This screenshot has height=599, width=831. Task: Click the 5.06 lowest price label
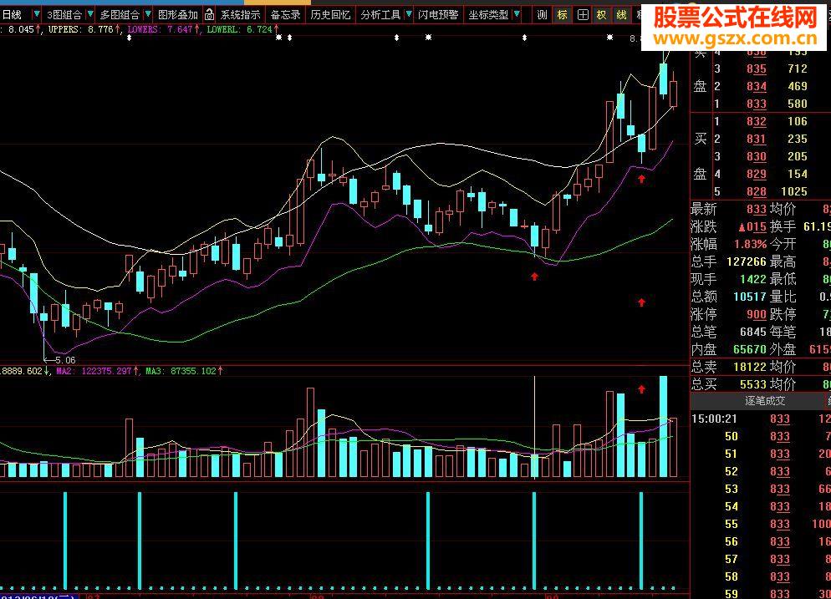pos(64,360)
